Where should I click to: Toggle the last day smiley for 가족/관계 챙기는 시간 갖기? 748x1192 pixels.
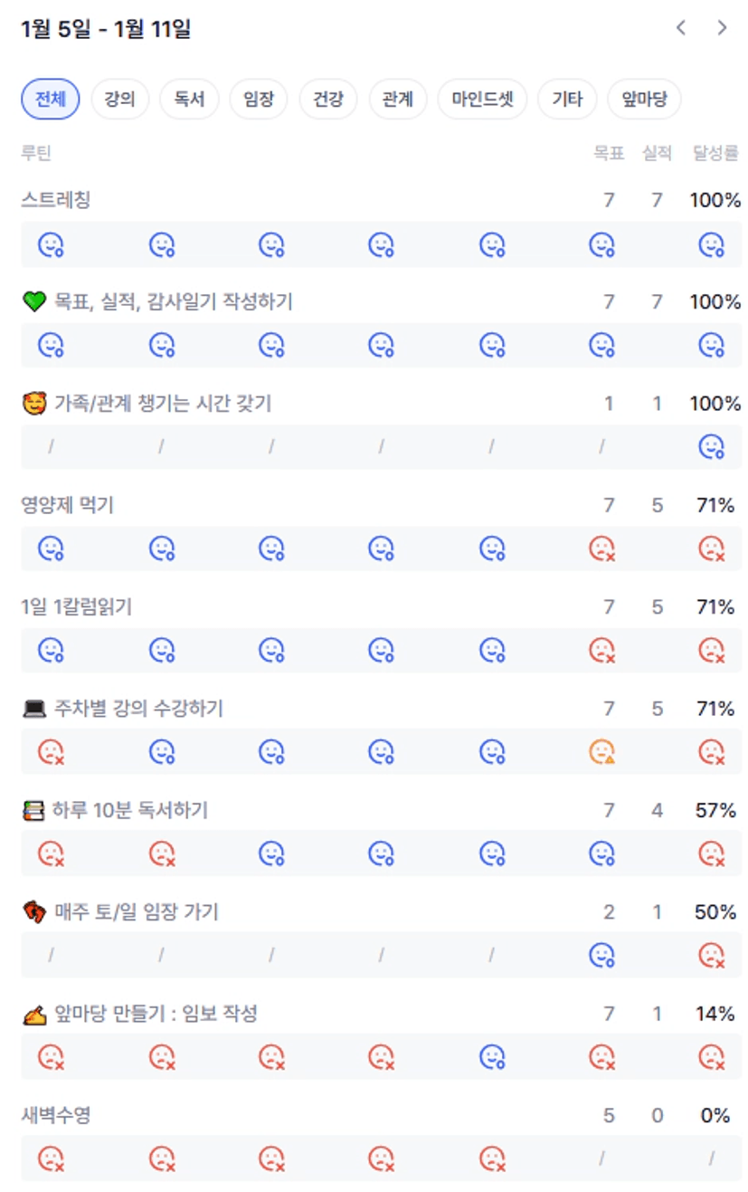(x=712, y=446)
